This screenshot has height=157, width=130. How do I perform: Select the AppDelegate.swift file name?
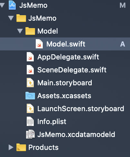coord(68,57)
